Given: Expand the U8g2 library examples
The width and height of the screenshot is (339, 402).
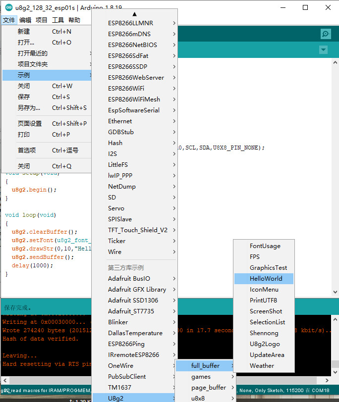Looking at the screenshot, I should pos(134,398).
